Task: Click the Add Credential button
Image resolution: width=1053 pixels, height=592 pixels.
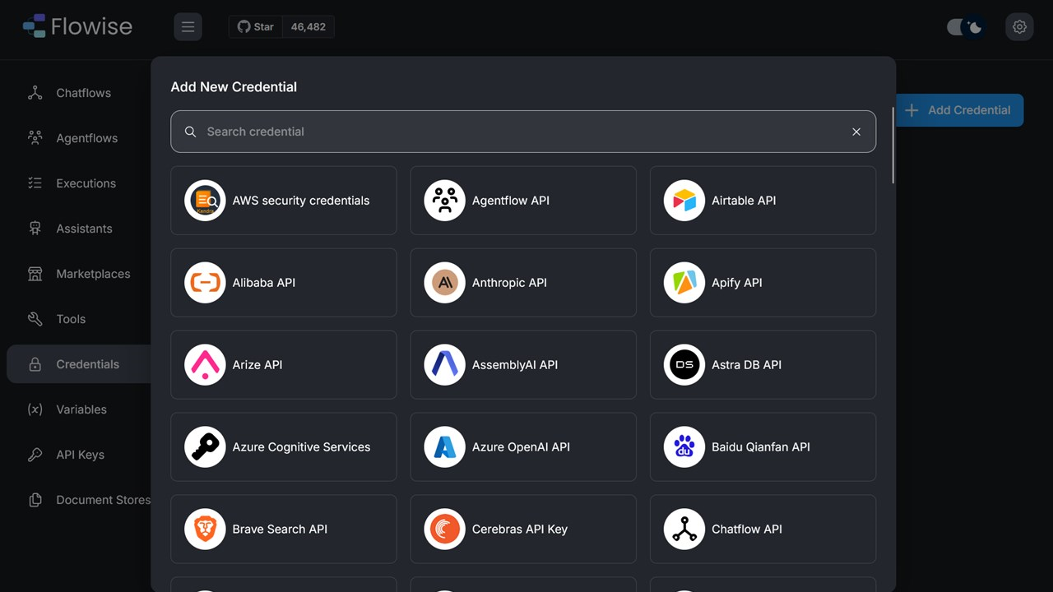Action: 959,110
